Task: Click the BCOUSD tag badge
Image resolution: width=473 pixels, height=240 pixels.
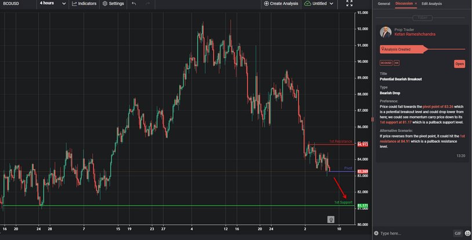Action: [386, 63]
